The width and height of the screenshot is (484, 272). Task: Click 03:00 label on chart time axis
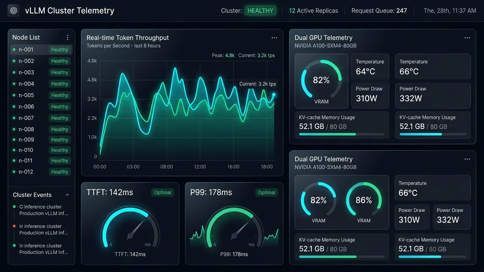[133, 167]
